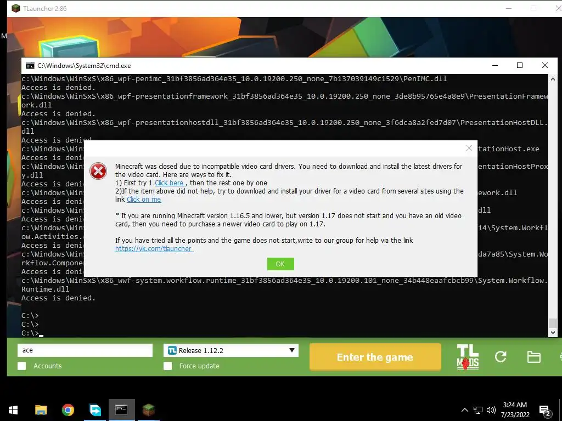Image resolution: width=562 pixels, height=421 pixels.
Task: Maximize the cmd.exe window
Action: tap(520, 65)
